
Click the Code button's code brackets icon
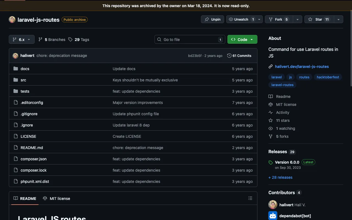coord(233,39)
